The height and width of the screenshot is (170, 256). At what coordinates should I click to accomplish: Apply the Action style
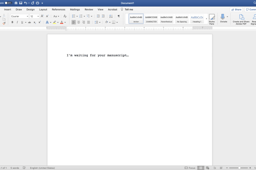coord(136,19)
